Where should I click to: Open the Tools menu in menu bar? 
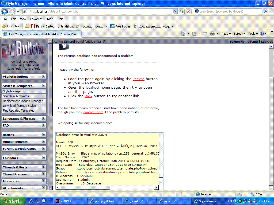[50, 19]
